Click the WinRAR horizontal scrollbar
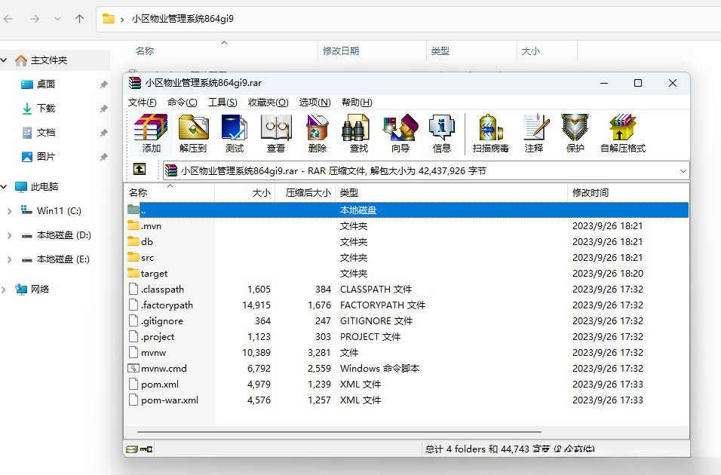 (x=339, y=432)
